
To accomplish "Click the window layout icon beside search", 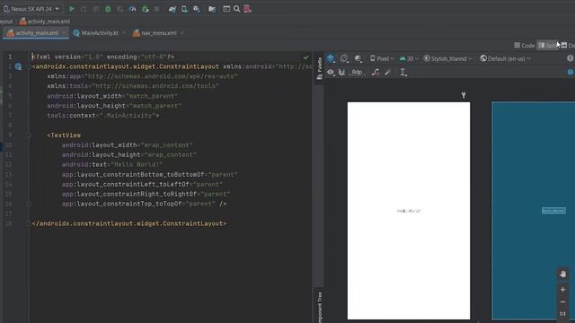I will [x=226, y=9].
